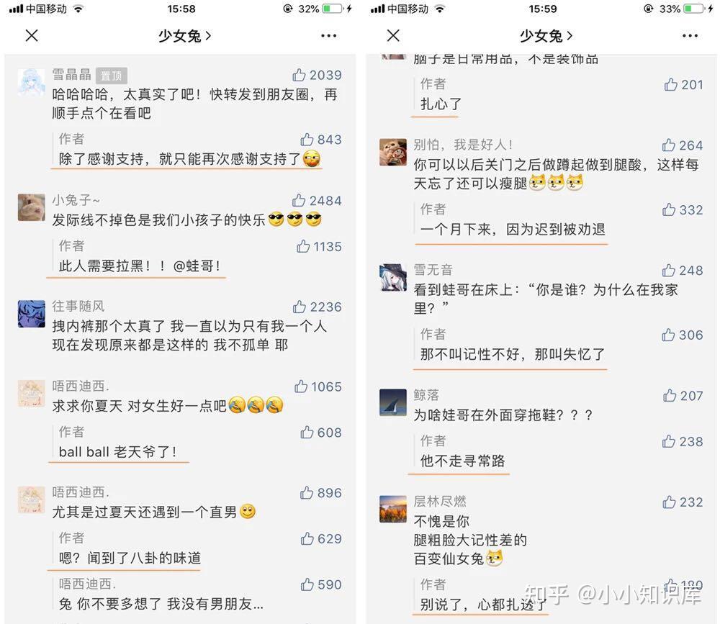Close the left comment page with X

(32, 35)
